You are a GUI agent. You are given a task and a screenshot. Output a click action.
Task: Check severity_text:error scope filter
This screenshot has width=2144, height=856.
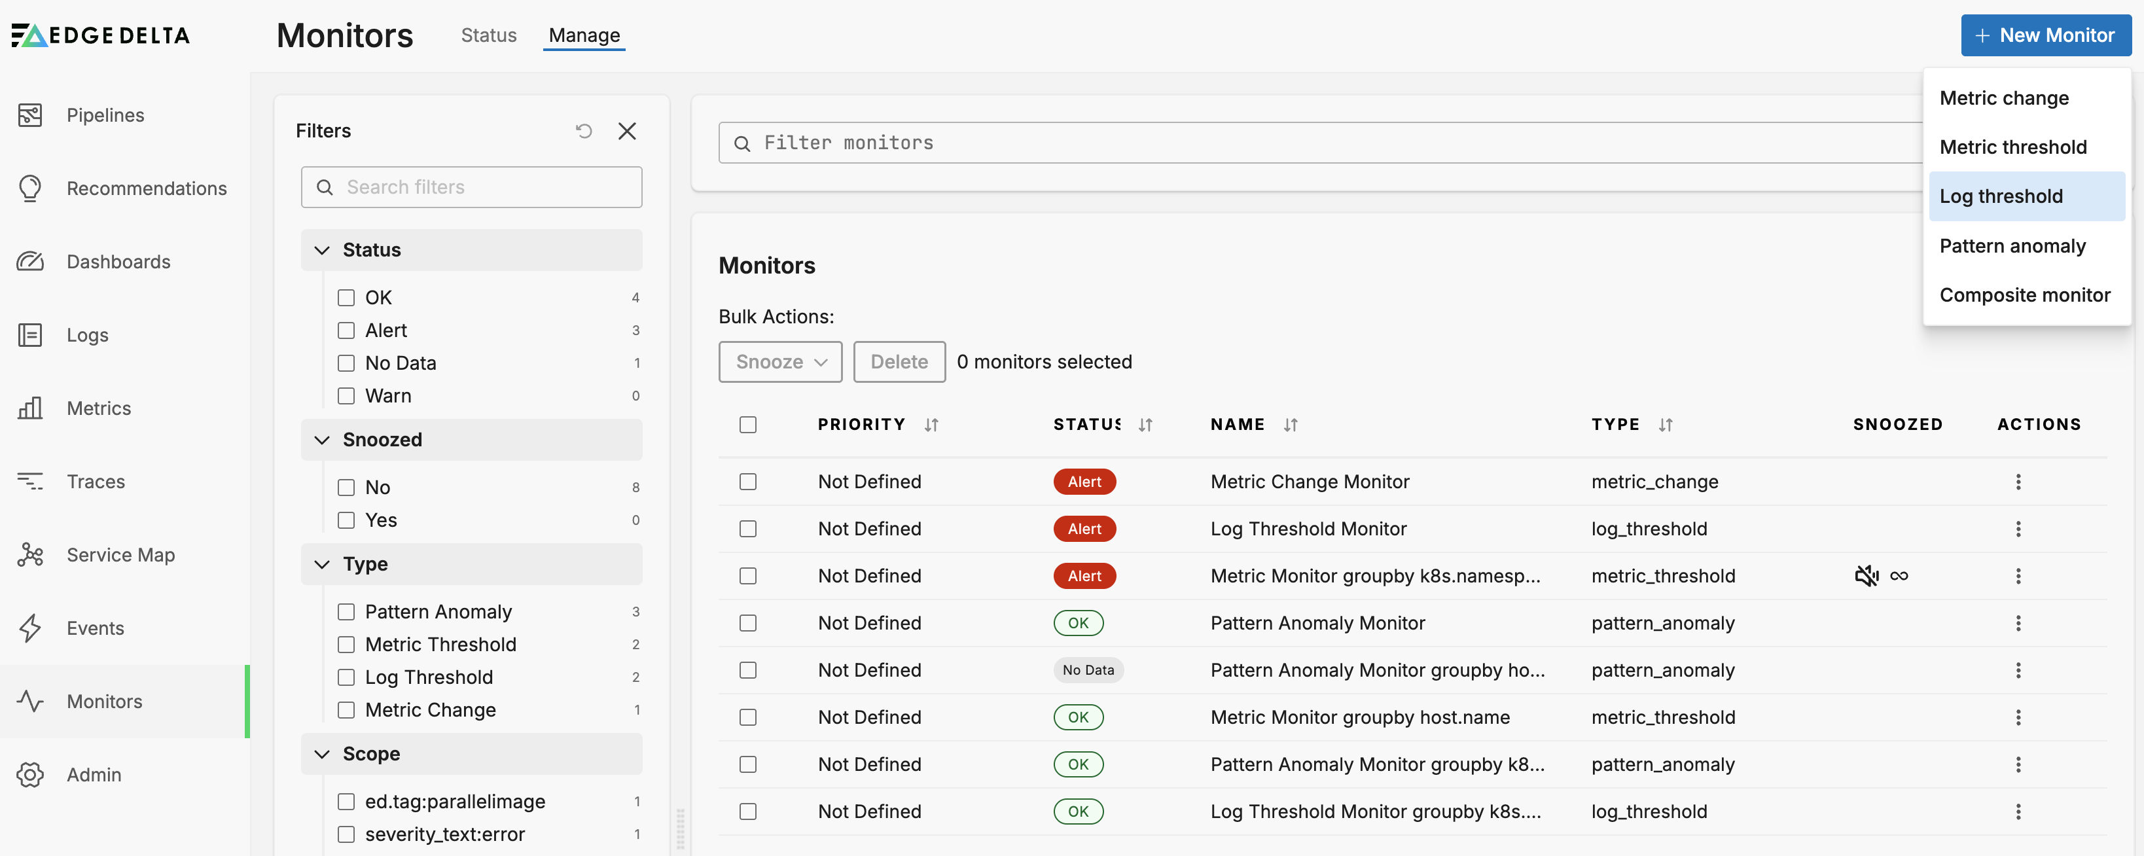(346, 834)
